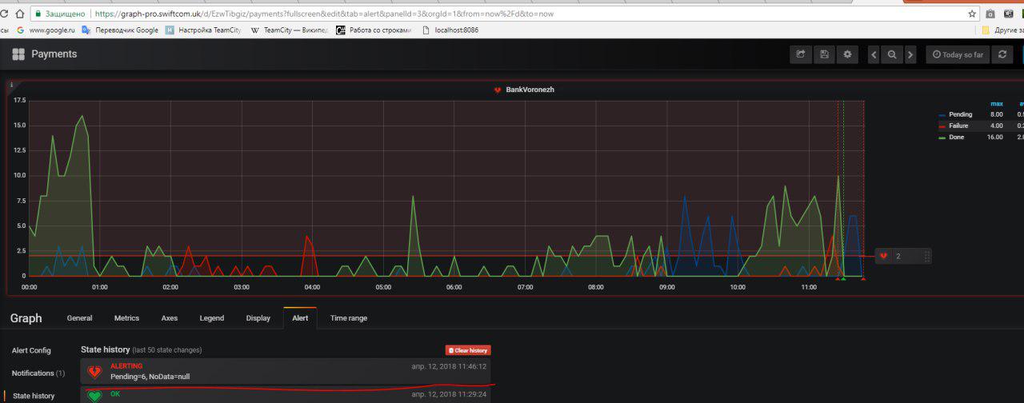
Task: Open the TeamCity Википедия bookmark
Action: click(x=289, y=30)
